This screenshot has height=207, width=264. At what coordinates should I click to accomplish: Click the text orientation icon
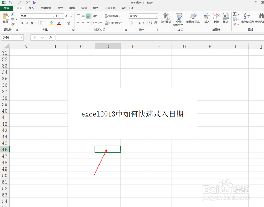pyautogui.click(x=95, y=16)
